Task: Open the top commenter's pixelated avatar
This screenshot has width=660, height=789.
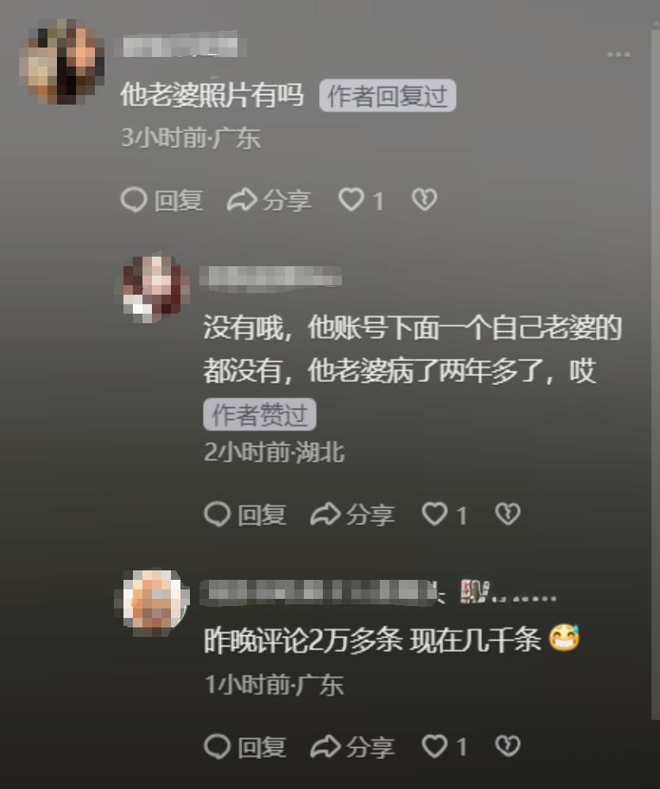Action: click(61, 61)
